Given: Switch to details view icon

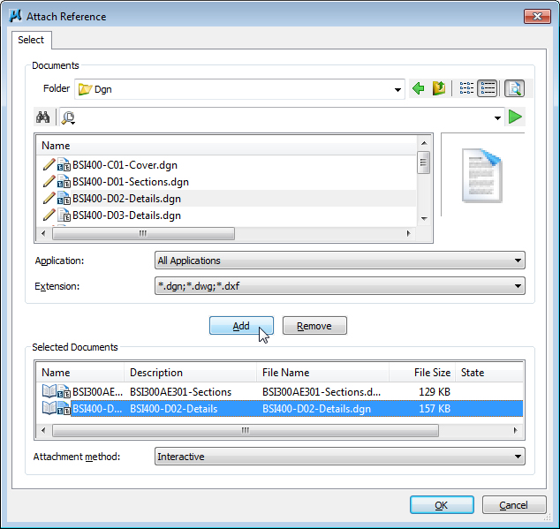Looking at the screenshot, I should (x=488, y=88).
